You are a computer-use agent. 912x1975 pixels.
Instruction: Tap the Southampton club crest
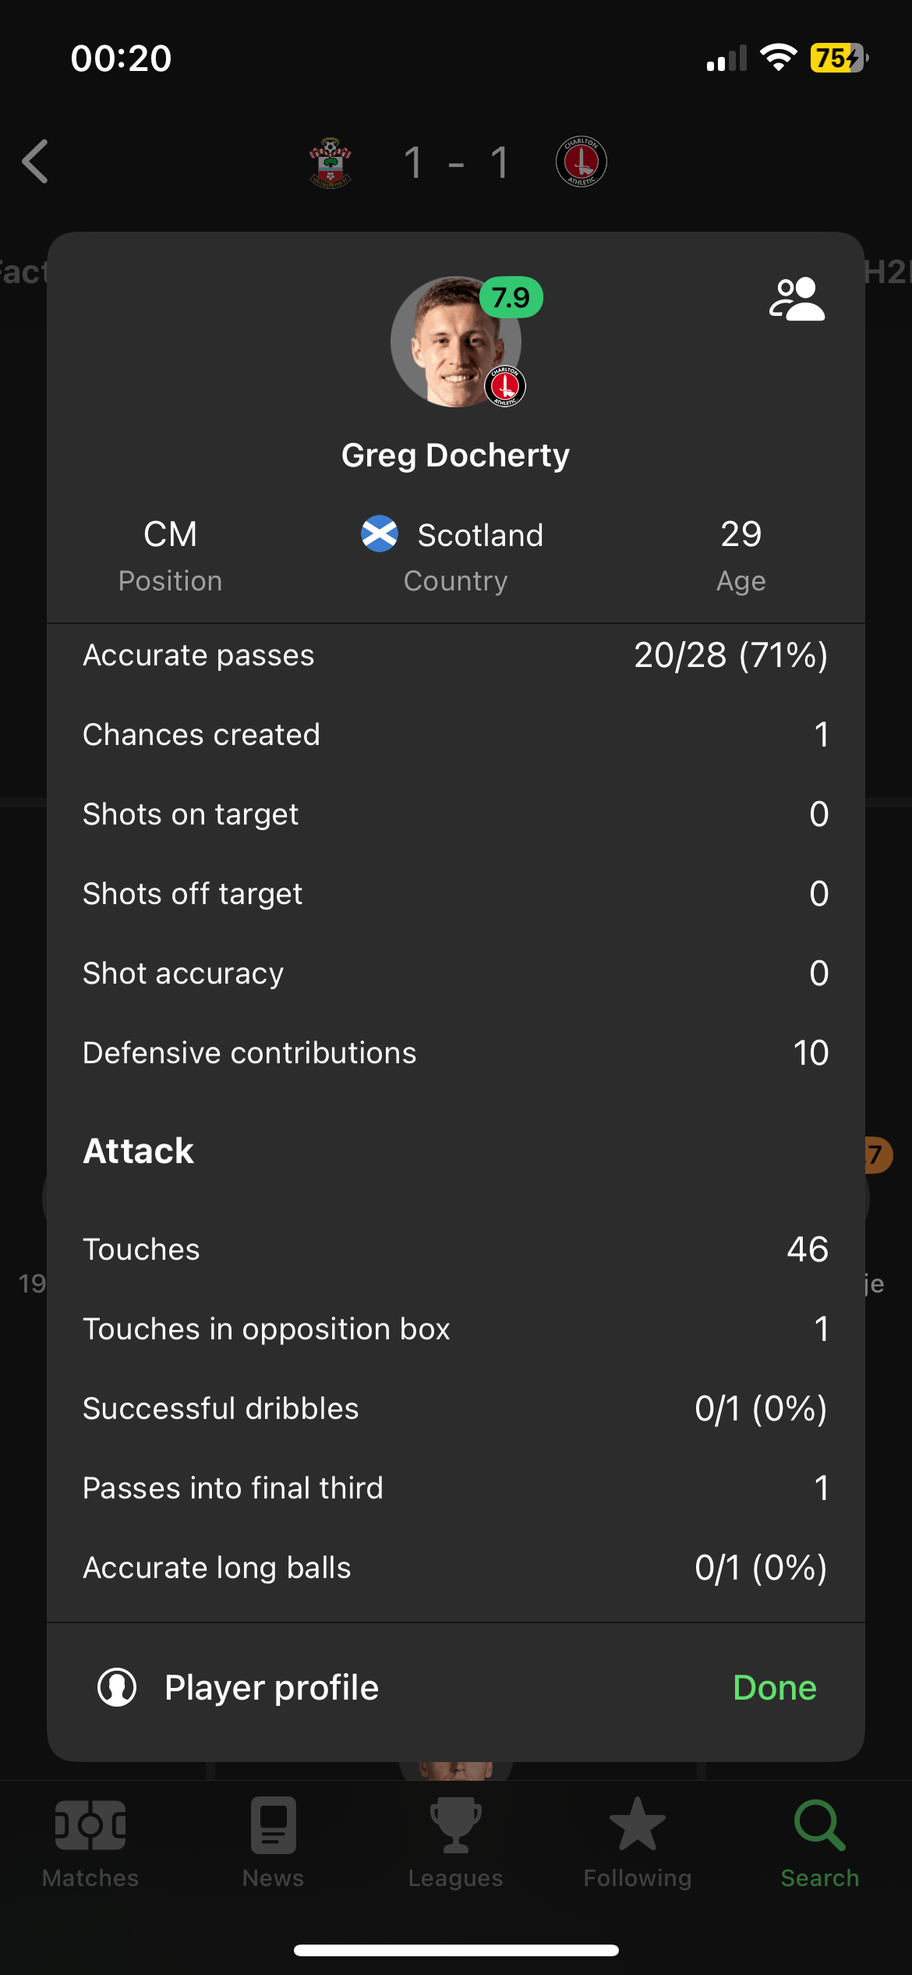[x=331, y=162]
